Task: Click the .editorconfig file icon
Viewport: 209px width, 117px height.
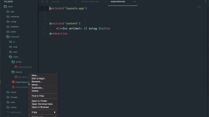Action: (8, 112)
